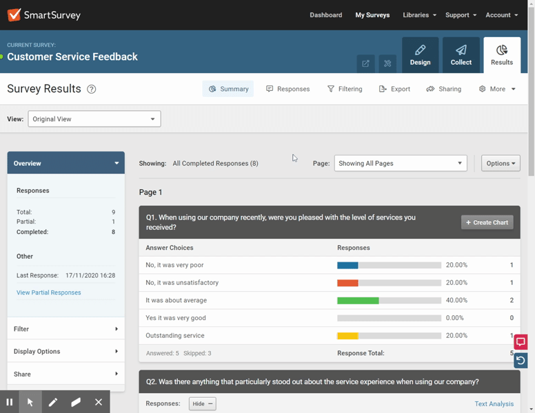This screenshot has height=413, width=535.
Task: Select the recorder pointer cursor tool
Action: pos(30,403)
